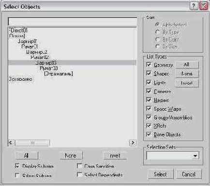Image resolution: width=210 pixels, height=186 pixels.
Task: Select Рычаг02 in the object list
Action: [40, 57]
